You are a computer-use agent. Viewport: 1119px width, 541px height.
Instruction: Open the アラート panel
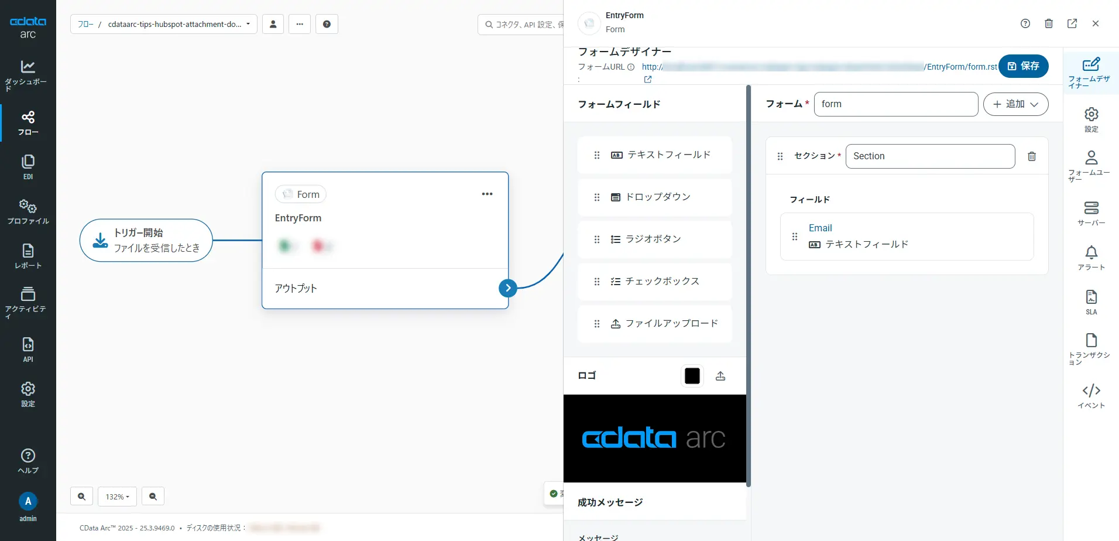(1090, 256)
